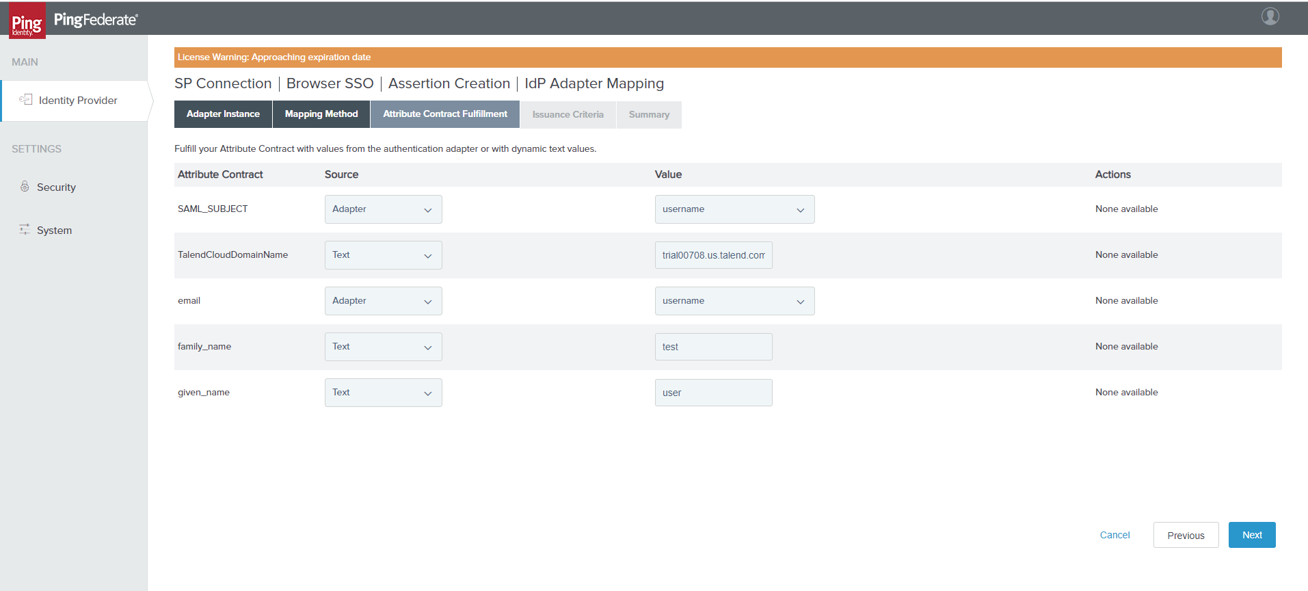Viewport: 1308px width, 591px height.
Task: Switch to the Mapping Method tab
Action: 321,114
